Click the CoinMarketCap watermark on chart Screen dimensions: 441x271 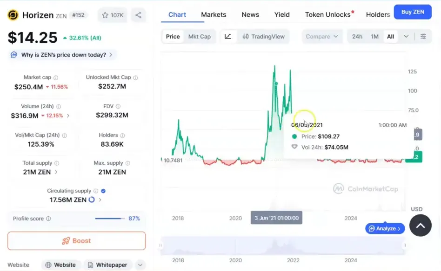(366, 189)
